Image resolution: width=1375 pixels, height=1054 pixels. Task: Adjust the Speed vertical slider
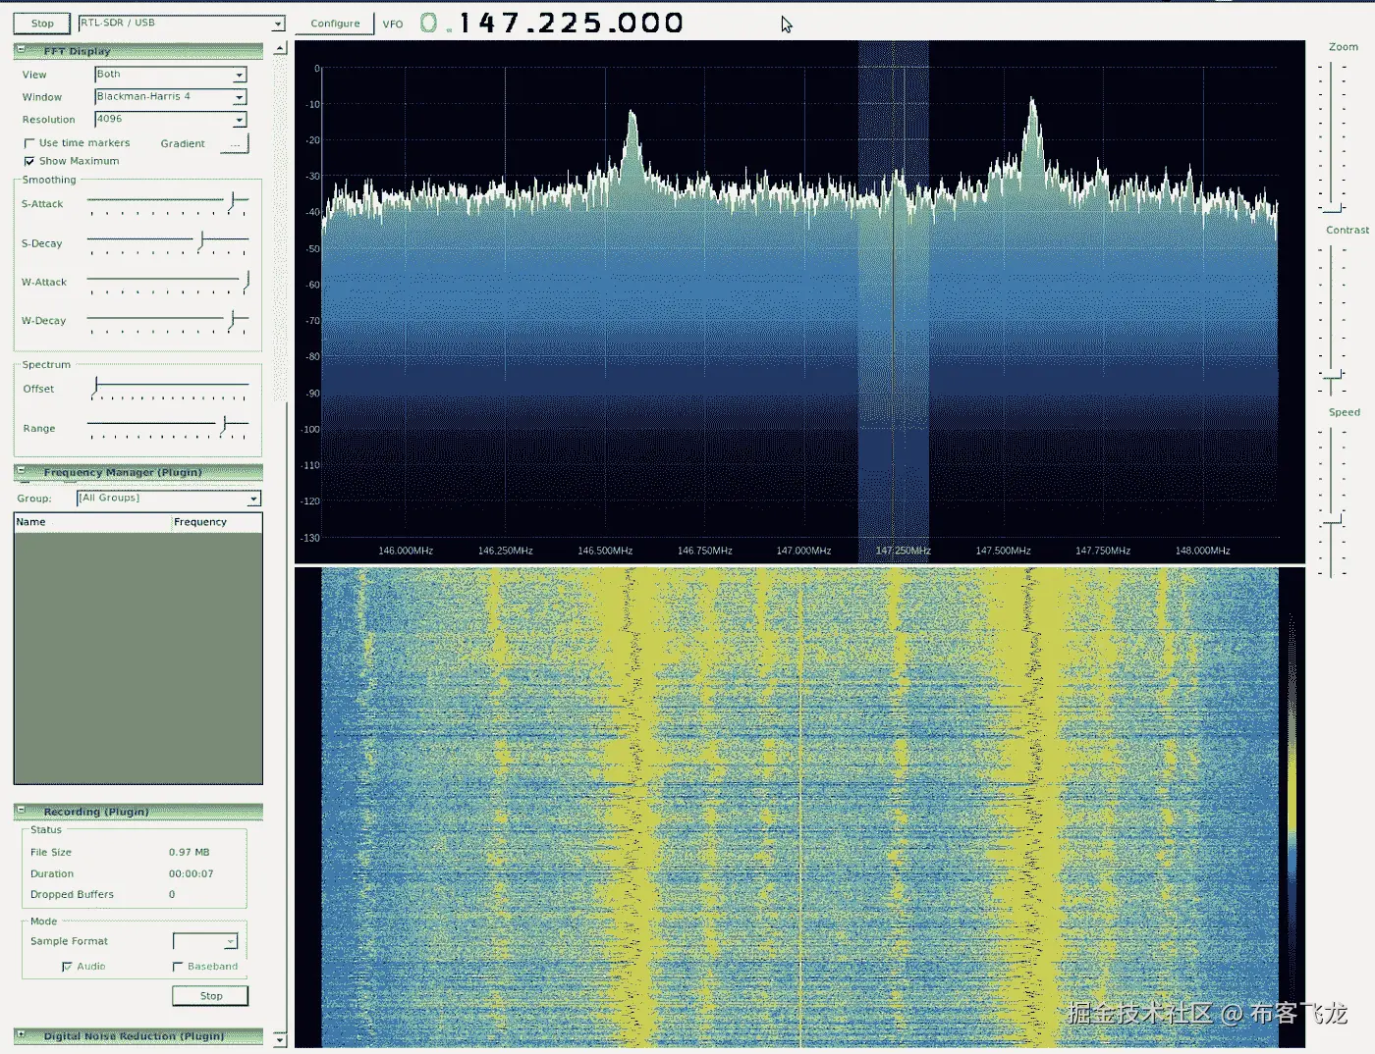[1332, 501]
